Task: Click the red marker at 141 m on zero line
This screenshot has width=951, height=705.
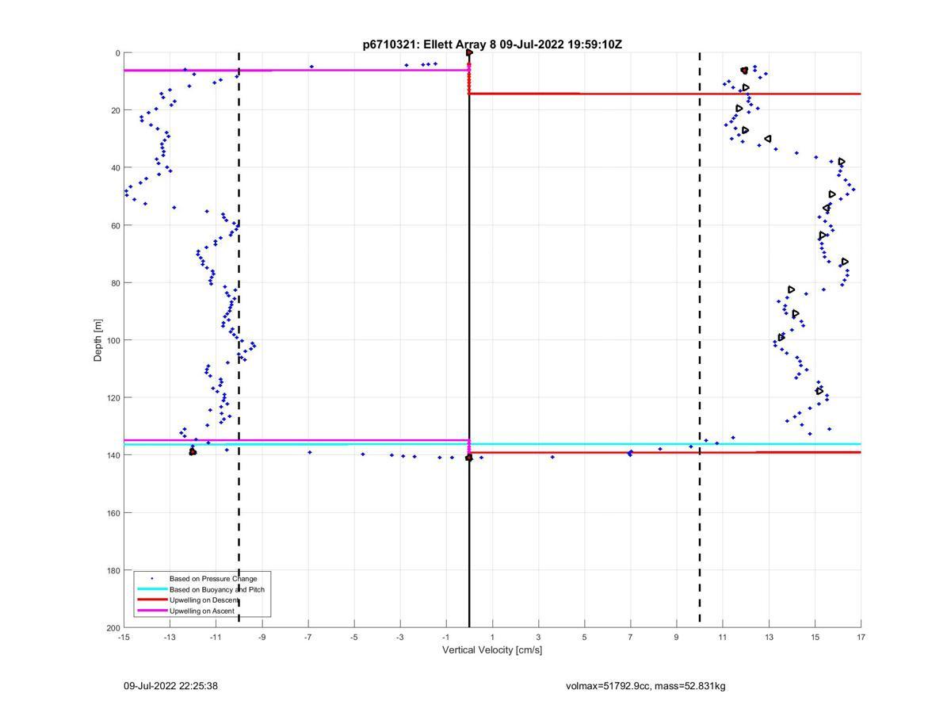Action: tap(469, 458)
